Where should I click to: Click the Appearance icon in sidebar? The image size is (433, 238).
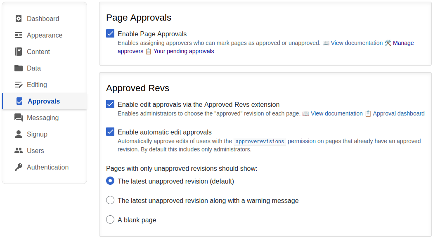click(19, 35)
